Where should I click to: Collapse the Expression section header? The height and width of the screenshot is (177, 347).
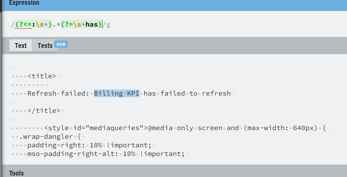coord(24,3)
